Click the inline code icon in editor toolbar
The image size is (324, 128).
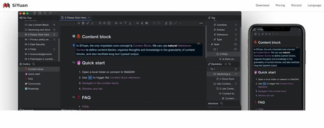click(x=121, y=23)
